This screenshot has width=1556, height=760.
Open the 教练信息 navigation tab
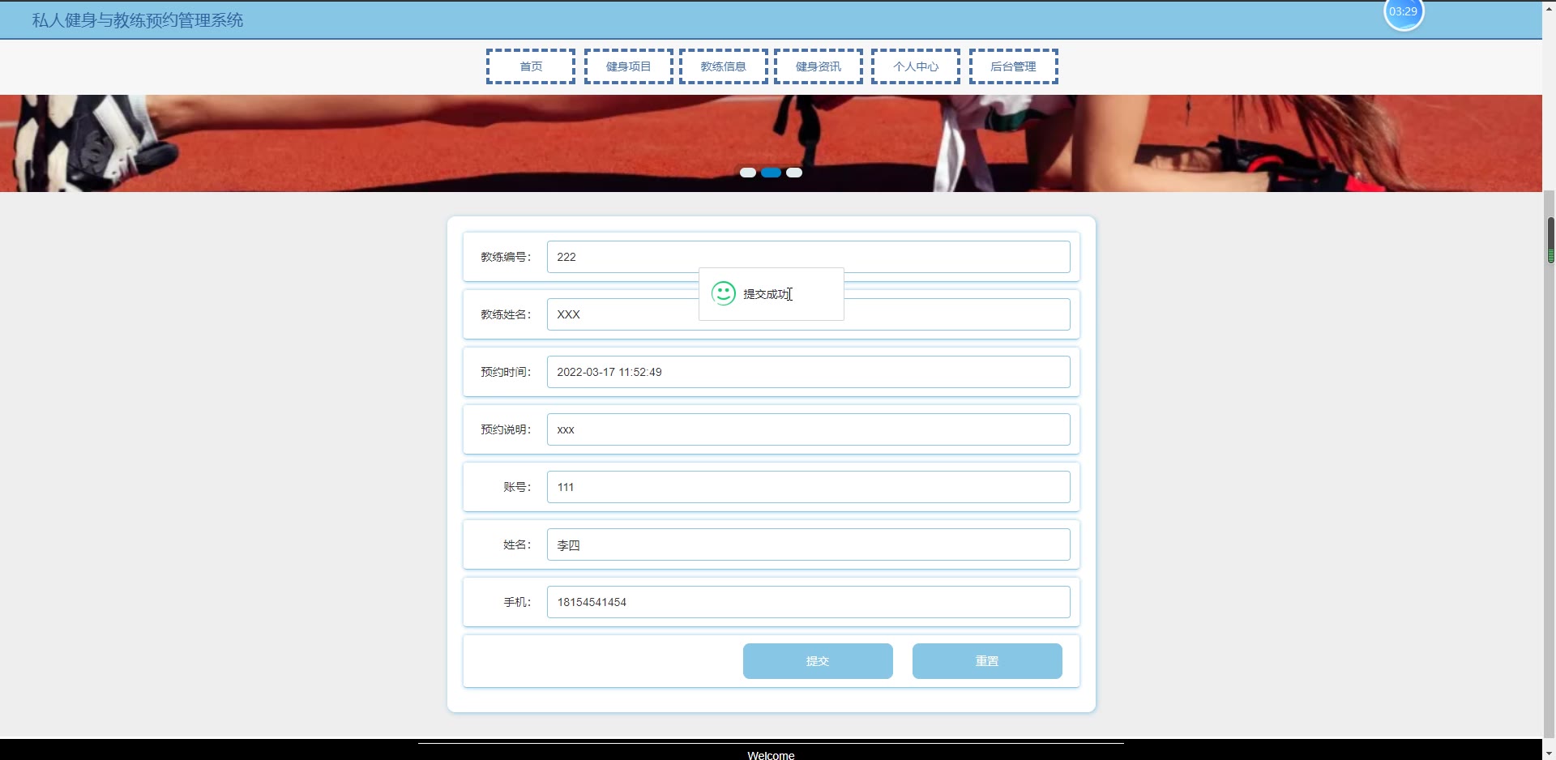coord(723,66)
